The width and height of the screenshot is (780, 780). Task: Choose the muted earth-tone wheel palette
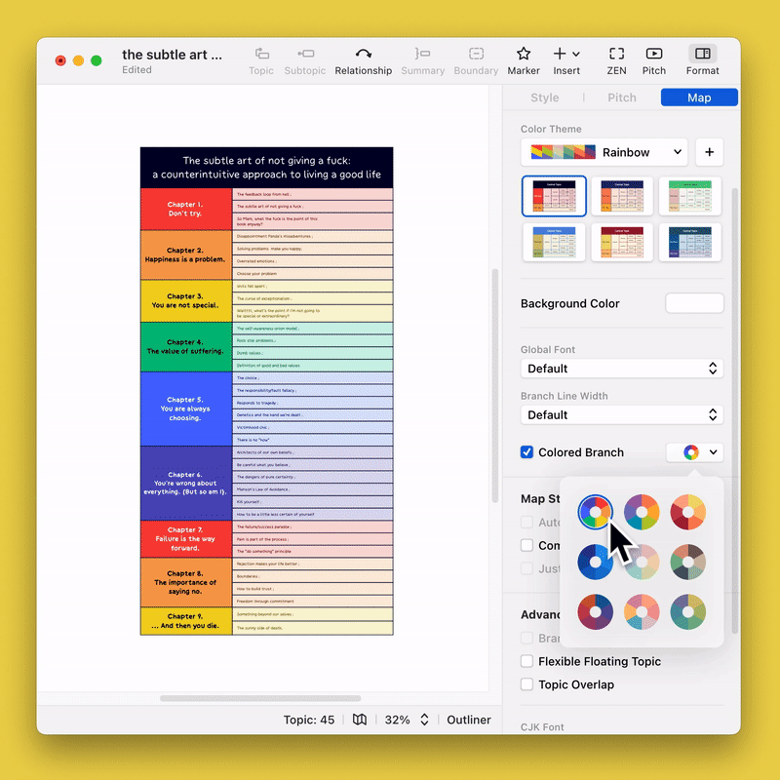point(688,562)
